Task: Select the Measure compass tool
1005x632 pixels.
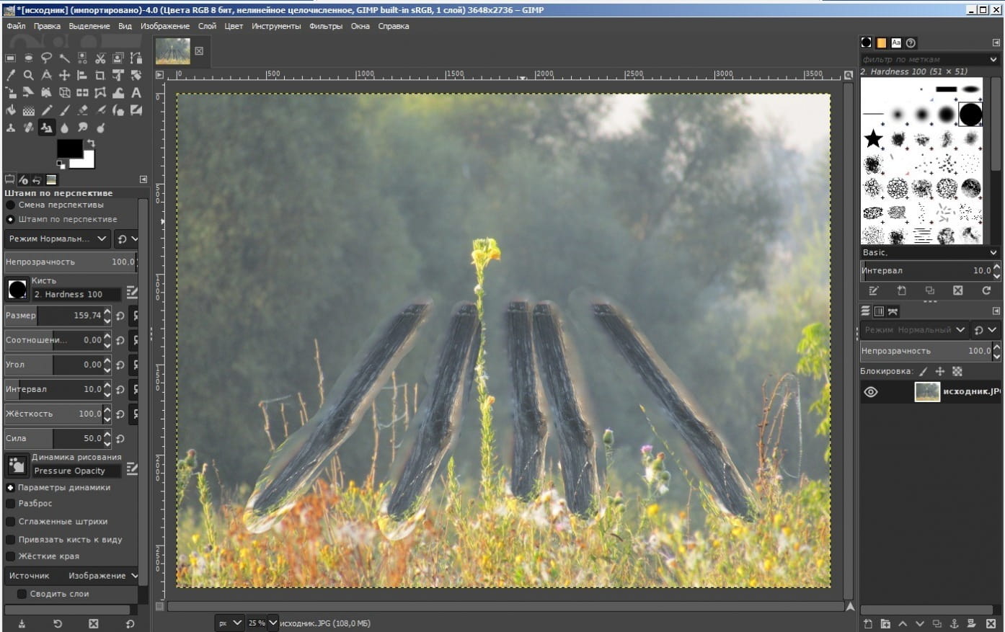Action: click(47, 75)
